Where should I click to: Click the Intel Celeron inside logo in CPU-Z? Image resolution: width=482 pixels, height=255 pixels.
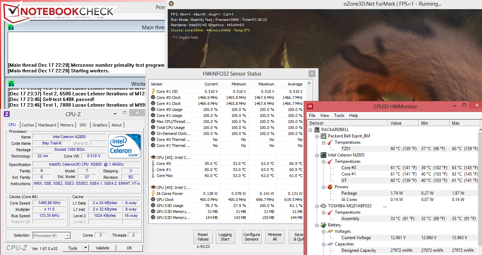coord(124,146)
